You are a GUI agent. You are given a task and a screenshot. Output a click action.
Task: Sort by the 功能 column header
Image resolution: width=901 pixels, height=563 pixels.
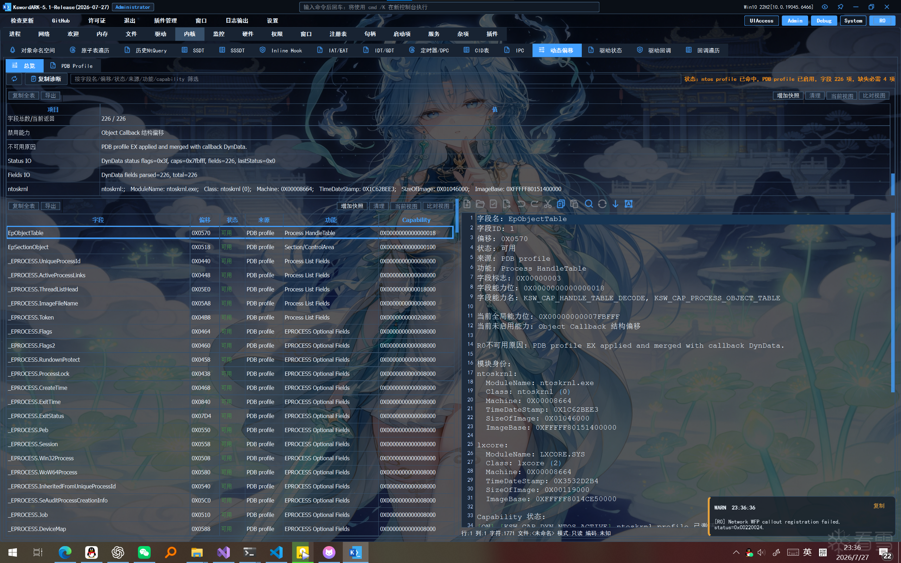[330, 220]
